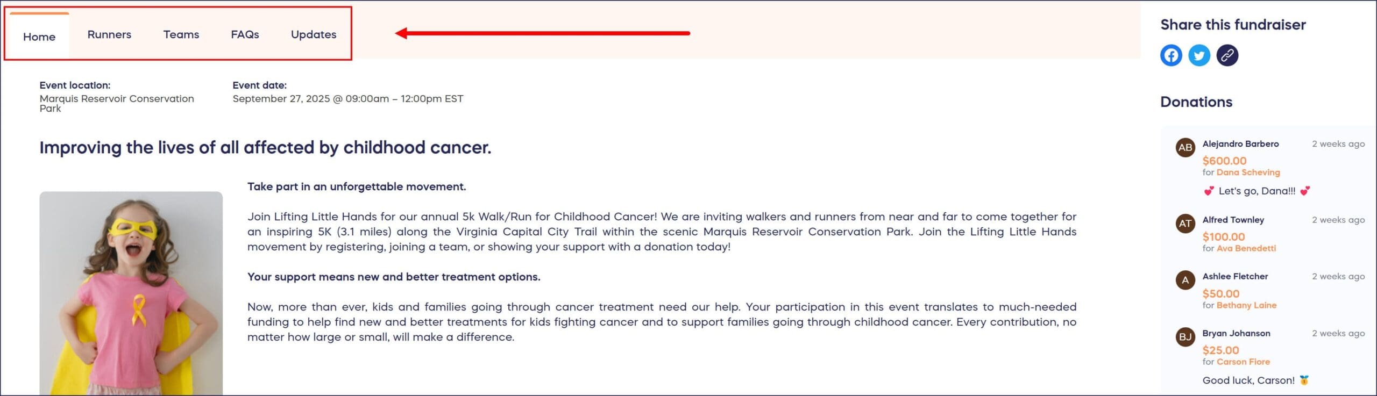Click the $600.00 donation amount
The image size is (1377, 396).
[x=1224, y=161]
